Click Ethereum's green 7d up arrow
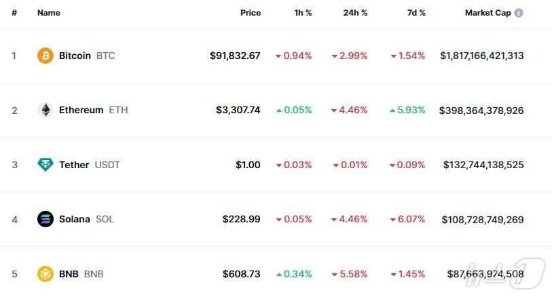 pos(394,110)
